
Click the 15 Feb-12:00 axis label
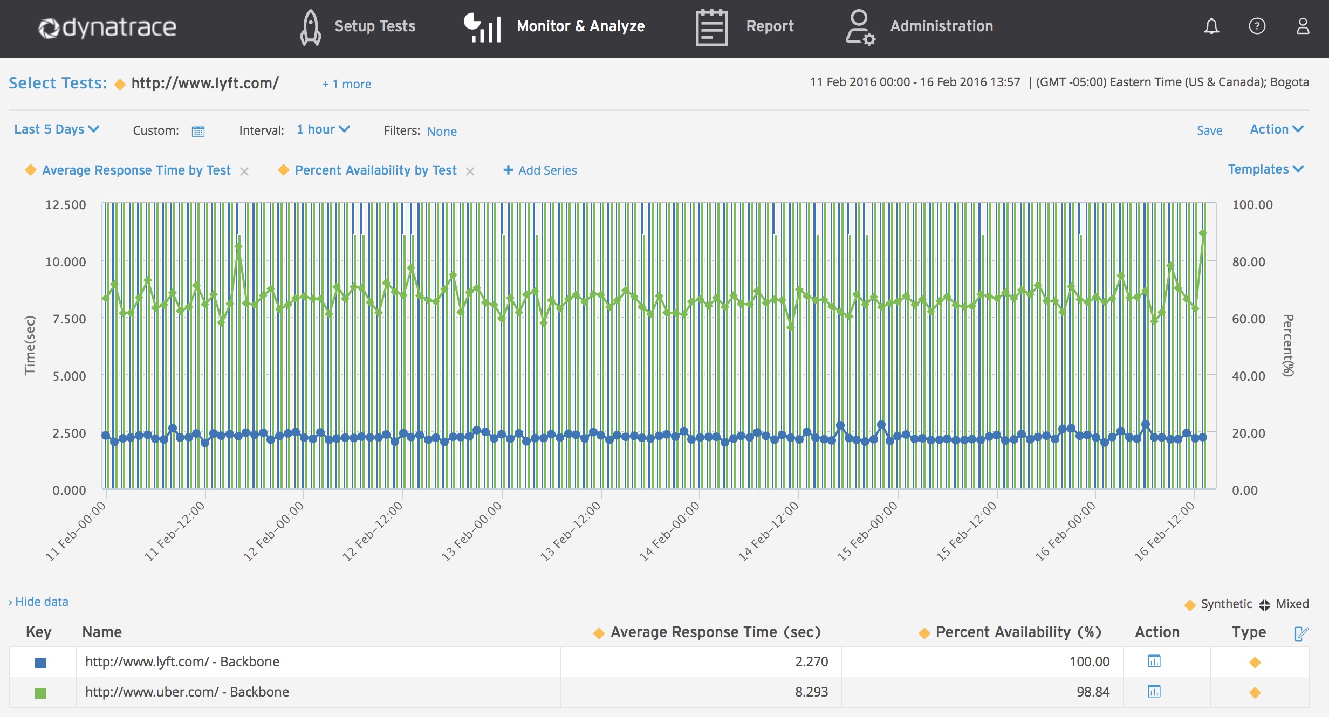967,531
